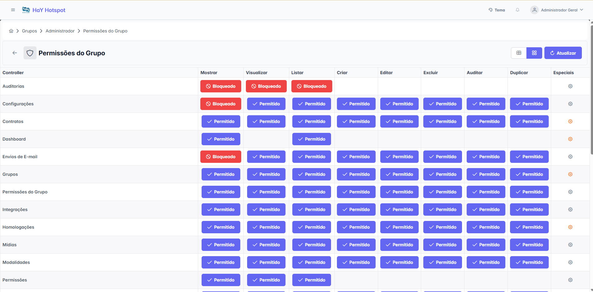The image size is (593, 292).
Task: Navigate to Administrador in breadcrumb
Action: 60,31
